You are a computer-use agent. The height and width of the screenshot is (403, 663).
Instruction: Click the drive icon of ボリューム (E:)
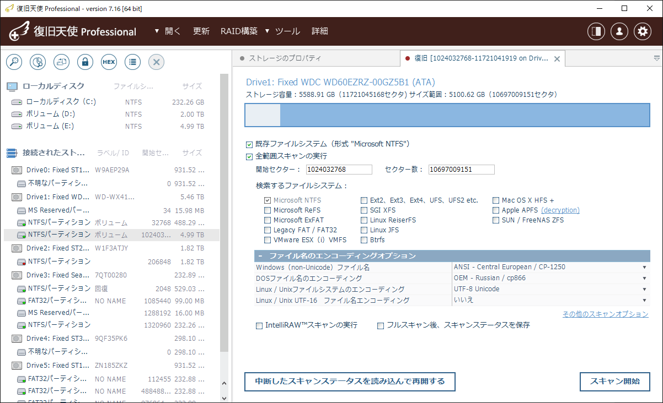point(17,126)
